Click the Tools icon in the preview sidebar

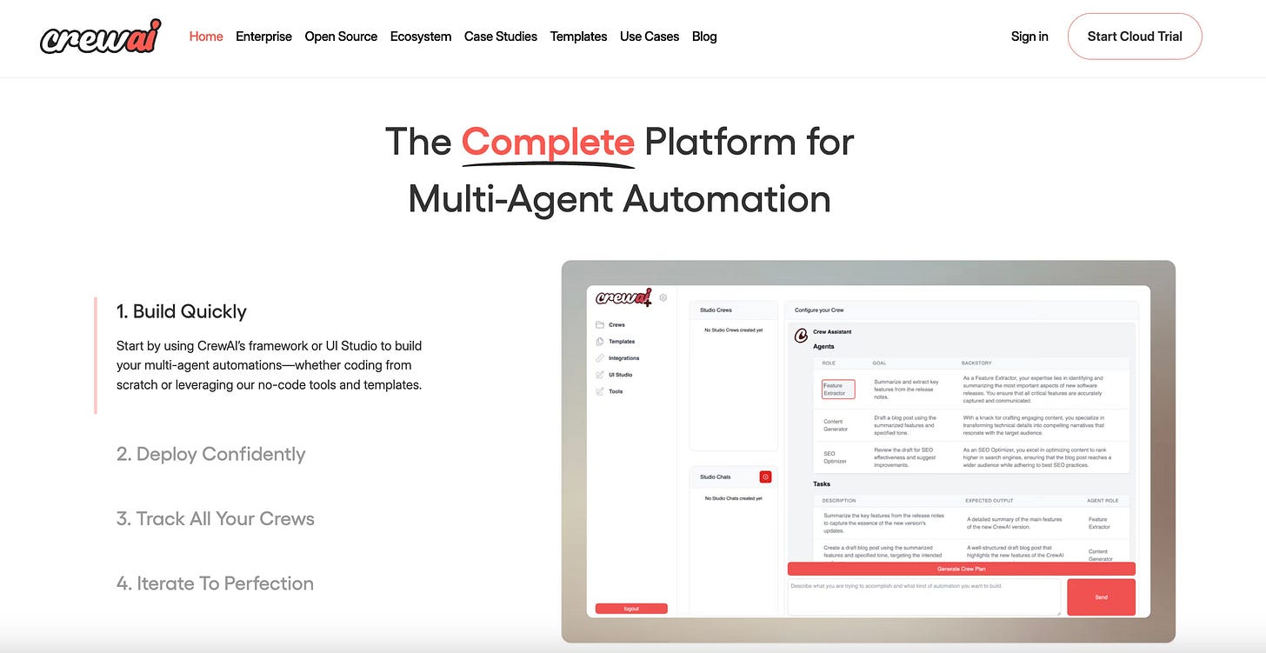600,391
